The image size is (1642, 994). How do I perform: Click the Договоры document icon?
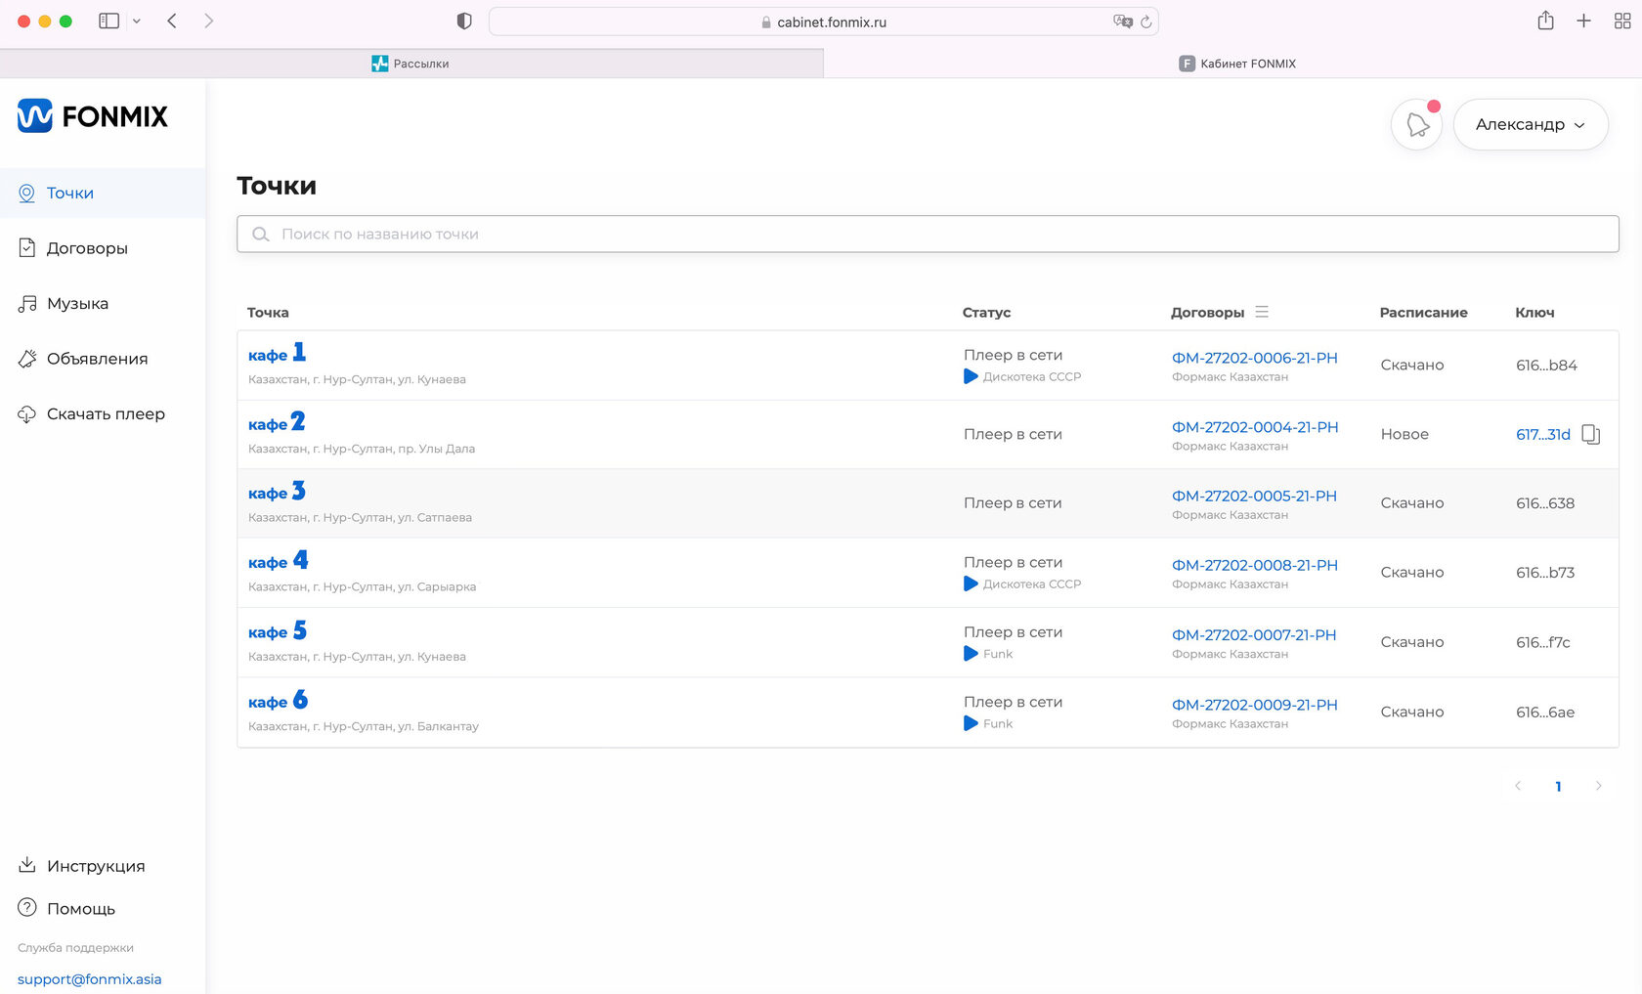pyautogui.click(x=27, y=248)
